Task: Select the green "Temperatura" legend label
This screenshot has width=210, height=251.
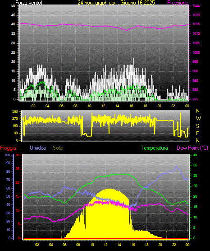Action: [155, 148]
